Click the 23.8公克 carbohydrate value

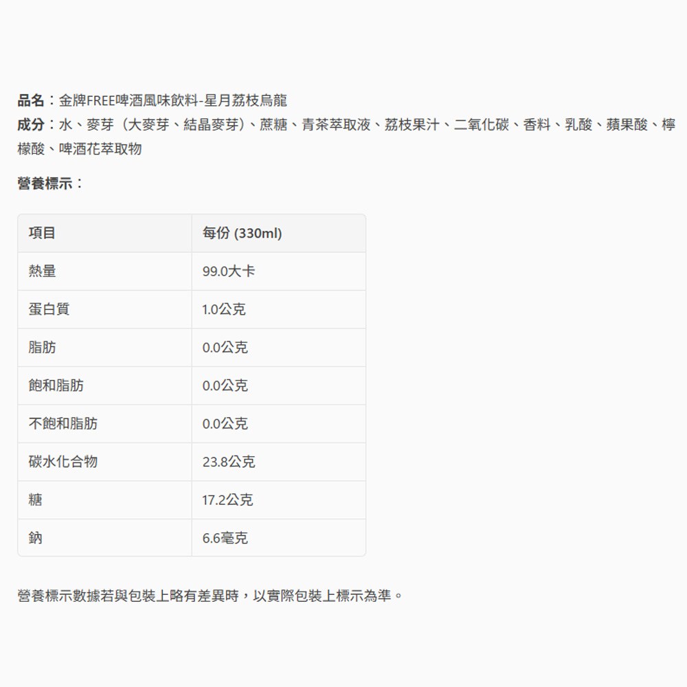coord(228,462)
